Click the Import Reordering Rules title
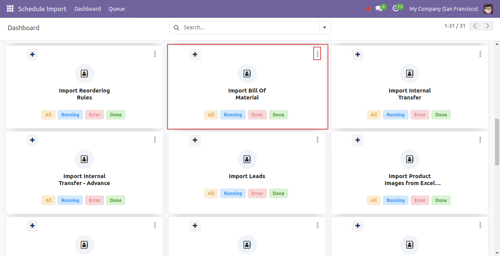This screenshot has height=256, width=500. [84, 94]
